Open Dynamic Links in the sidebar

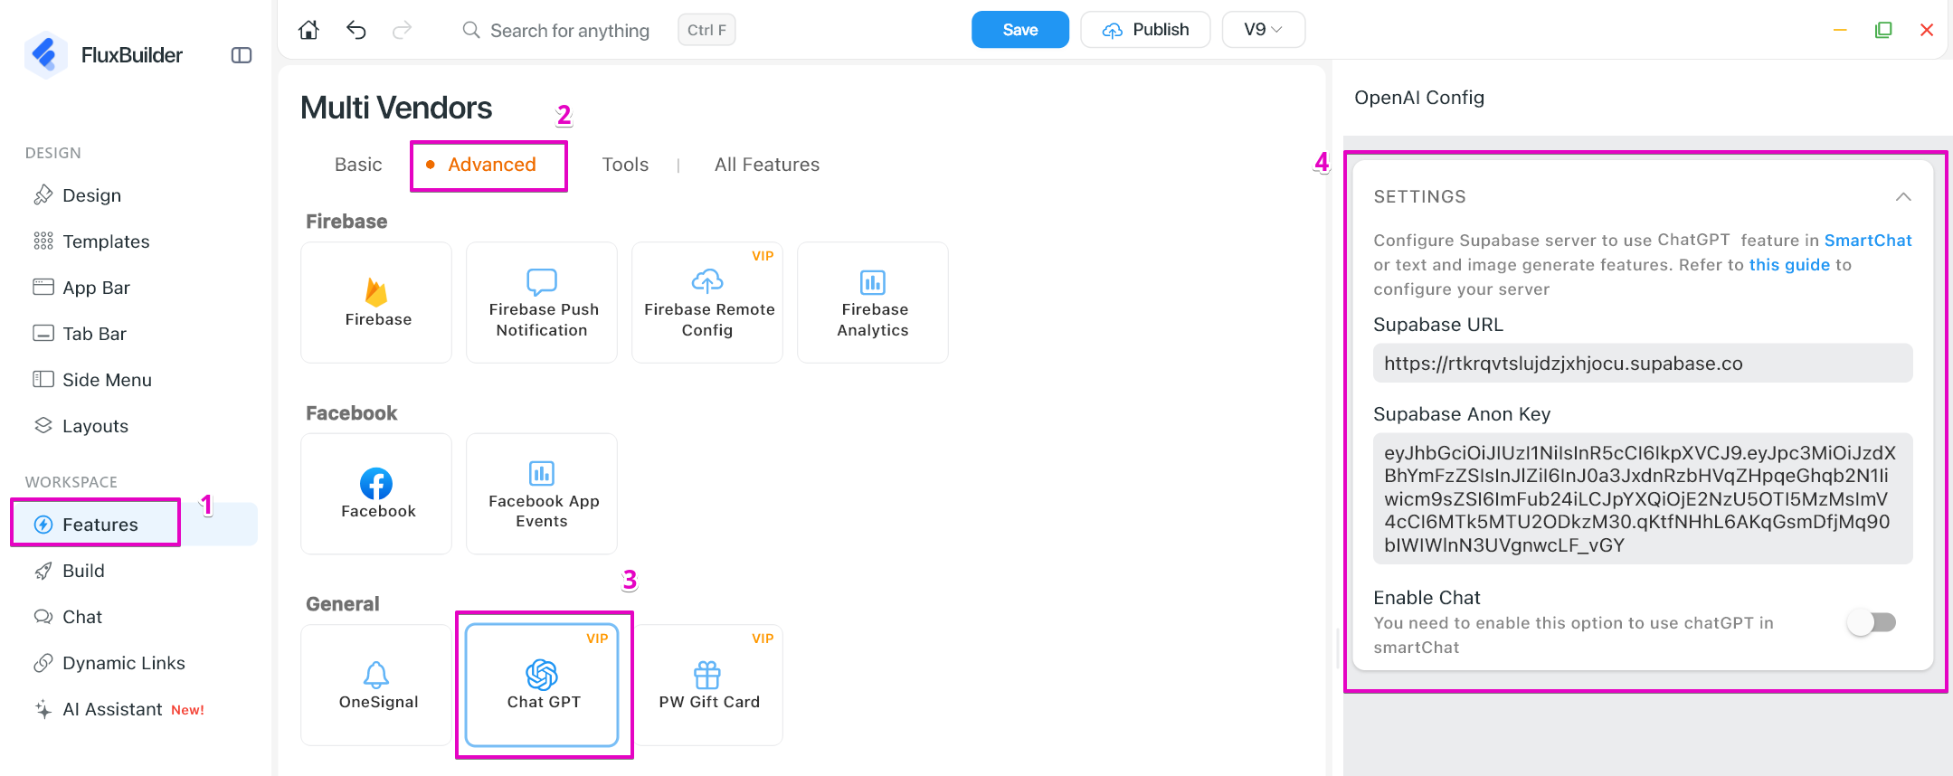coord(109,663)
